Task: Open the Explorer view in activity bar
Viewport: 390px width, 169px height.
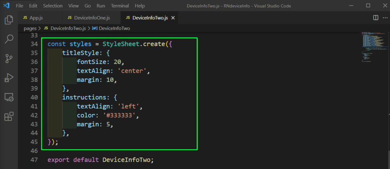Action: [9, 19]
